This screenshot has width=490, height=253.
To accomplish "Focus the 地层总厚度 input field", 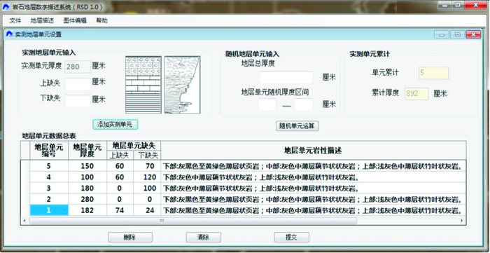I will point(286,78).
